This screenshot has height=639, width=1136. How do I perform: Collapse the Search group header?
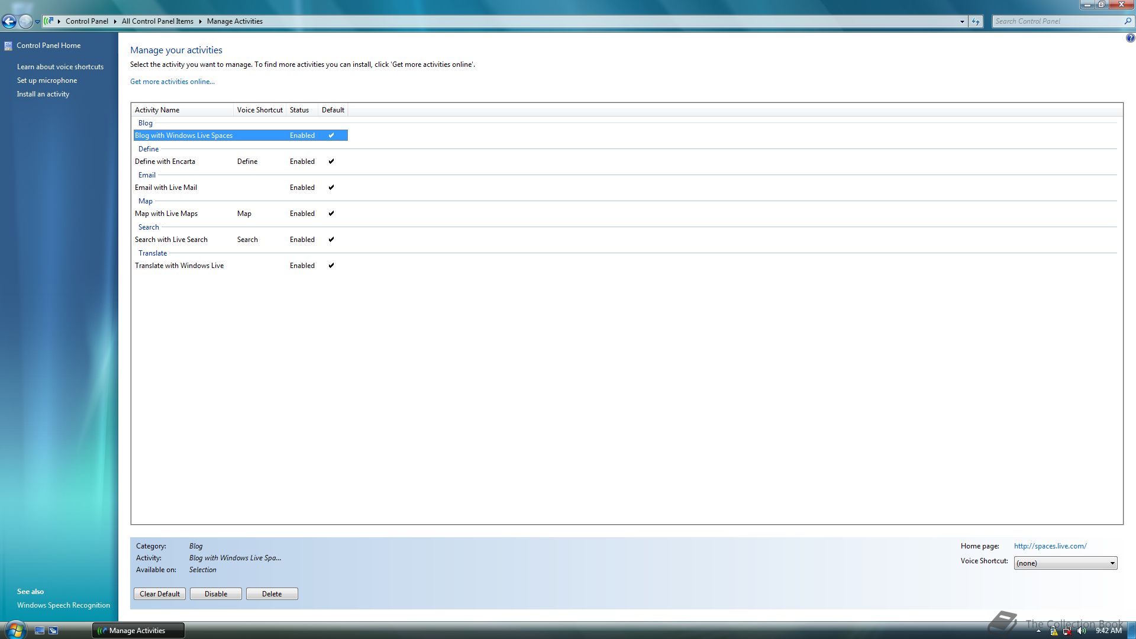(x=149, y=227)
